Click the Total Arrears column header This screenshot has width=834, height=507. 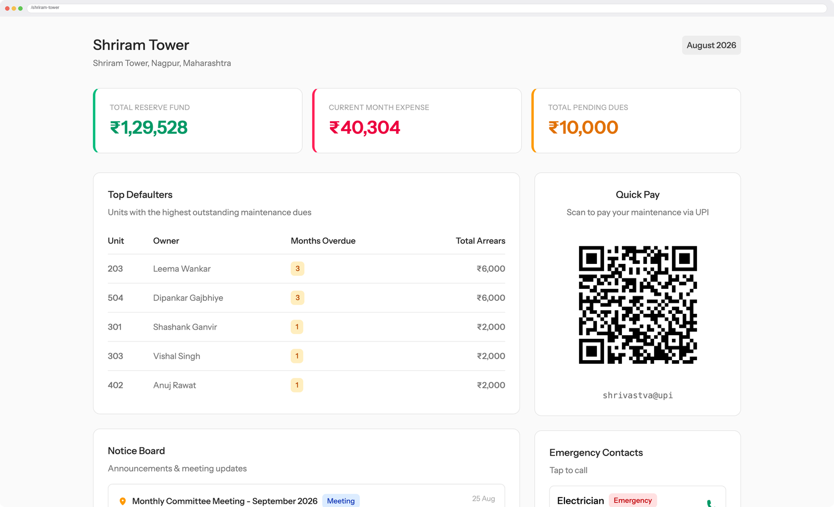(480, 240)
